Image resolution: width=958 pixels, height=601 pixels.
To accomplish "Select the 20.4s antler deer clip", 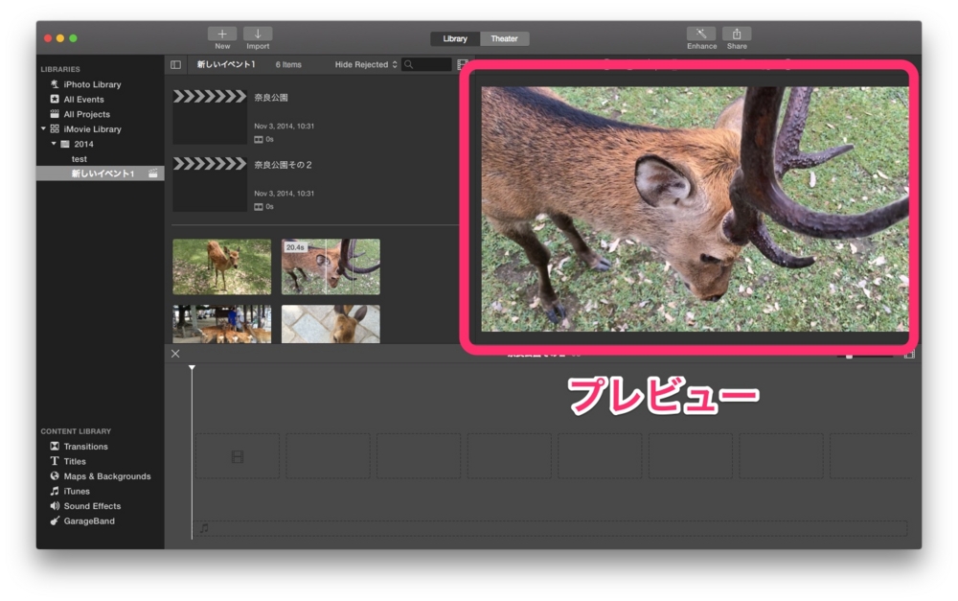I will 331,266.
